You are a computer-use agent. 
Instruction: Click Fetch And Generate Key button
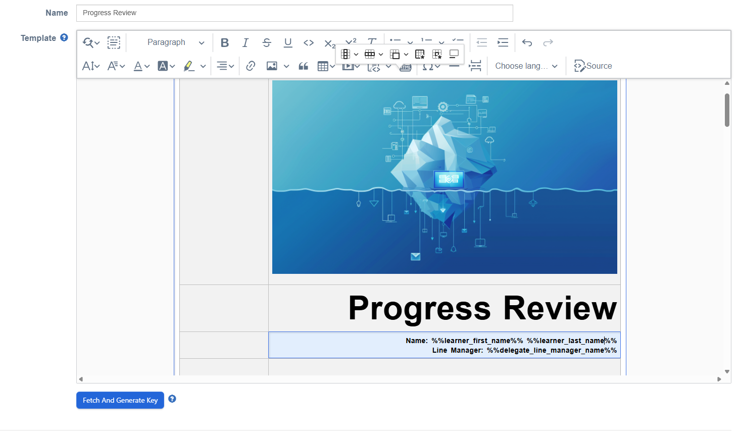click(120, 400)
